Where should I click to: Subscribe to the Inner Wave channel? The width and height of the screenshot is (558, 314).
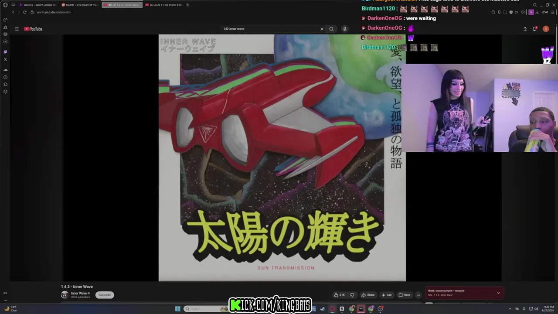pos(105,295)
